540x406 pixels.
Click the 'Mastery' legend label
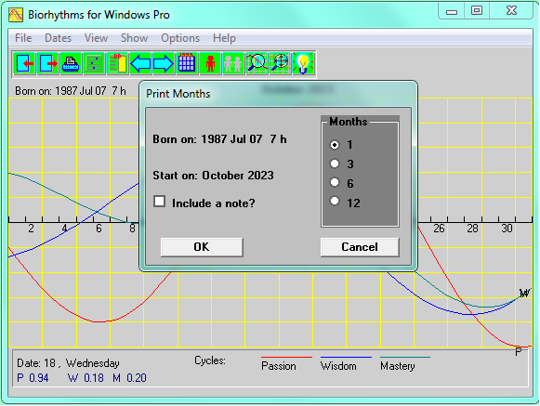click(x=398, y=366)
